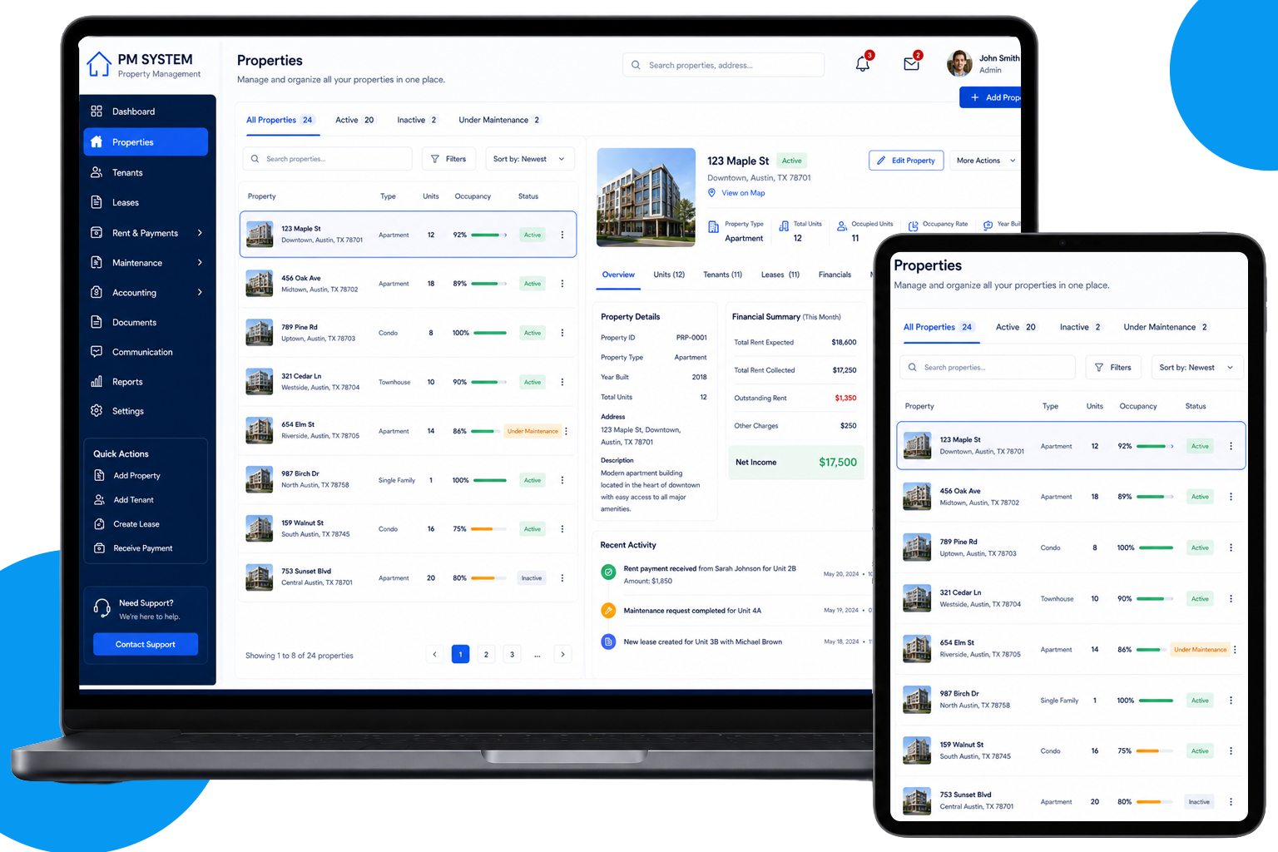Click the occupancy bar for 753 Sunset Blvd on laptop
This screenshot has height=852, width=1278.
(489, 578)
